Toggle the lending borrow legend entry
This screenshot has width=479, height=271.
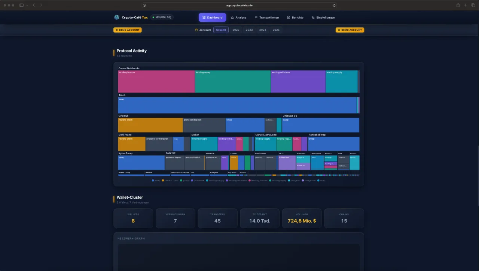258,180
